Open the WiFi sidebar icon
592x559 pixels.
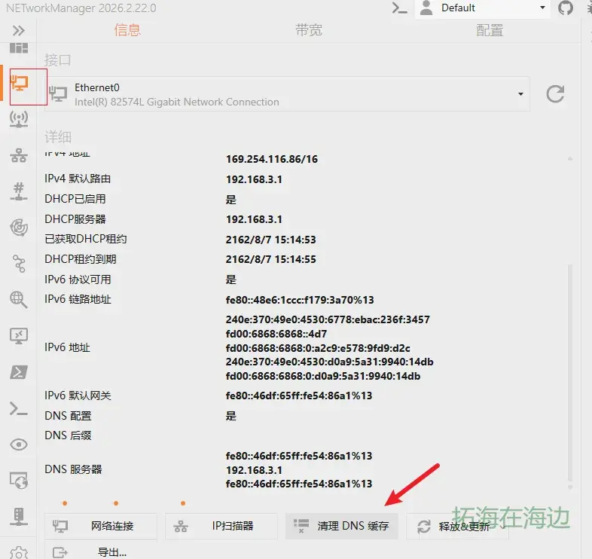tap(19, 119)
